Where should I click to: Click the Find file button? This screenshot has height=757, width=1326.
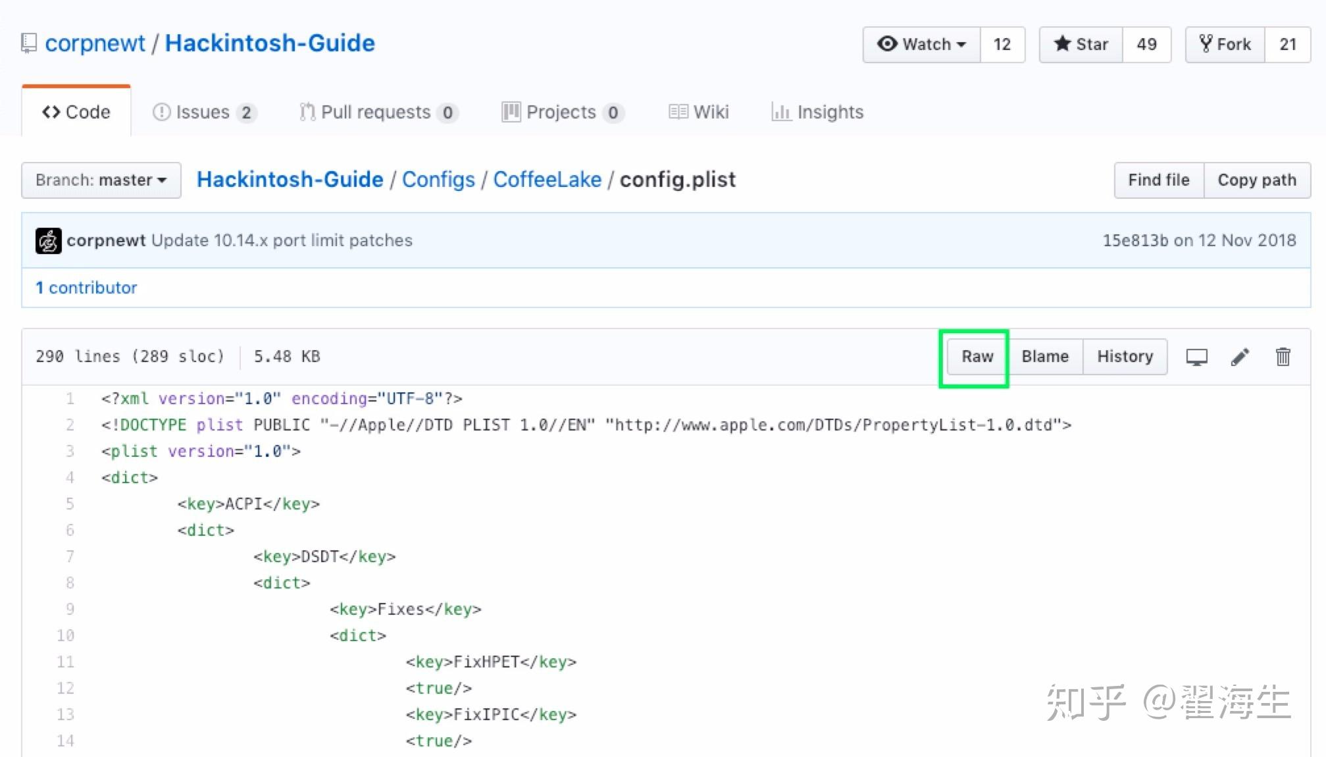point(1158,180)
